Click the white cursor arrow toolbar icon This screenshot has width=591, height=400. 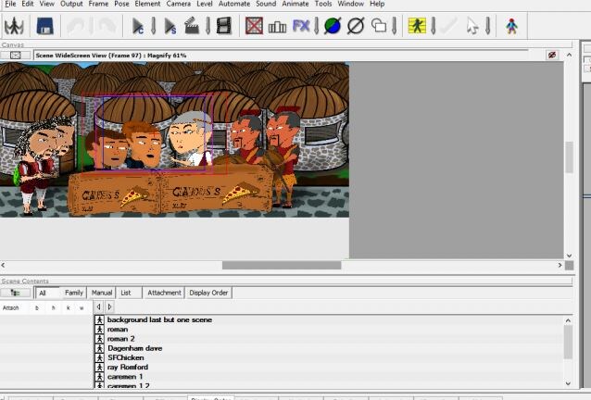coord(472,26)
